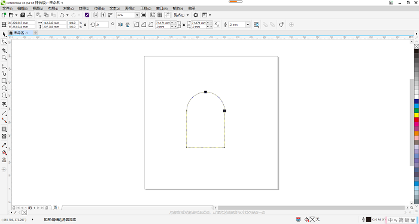
Task: Select the 页1 page tab
Action: point(56,207)
